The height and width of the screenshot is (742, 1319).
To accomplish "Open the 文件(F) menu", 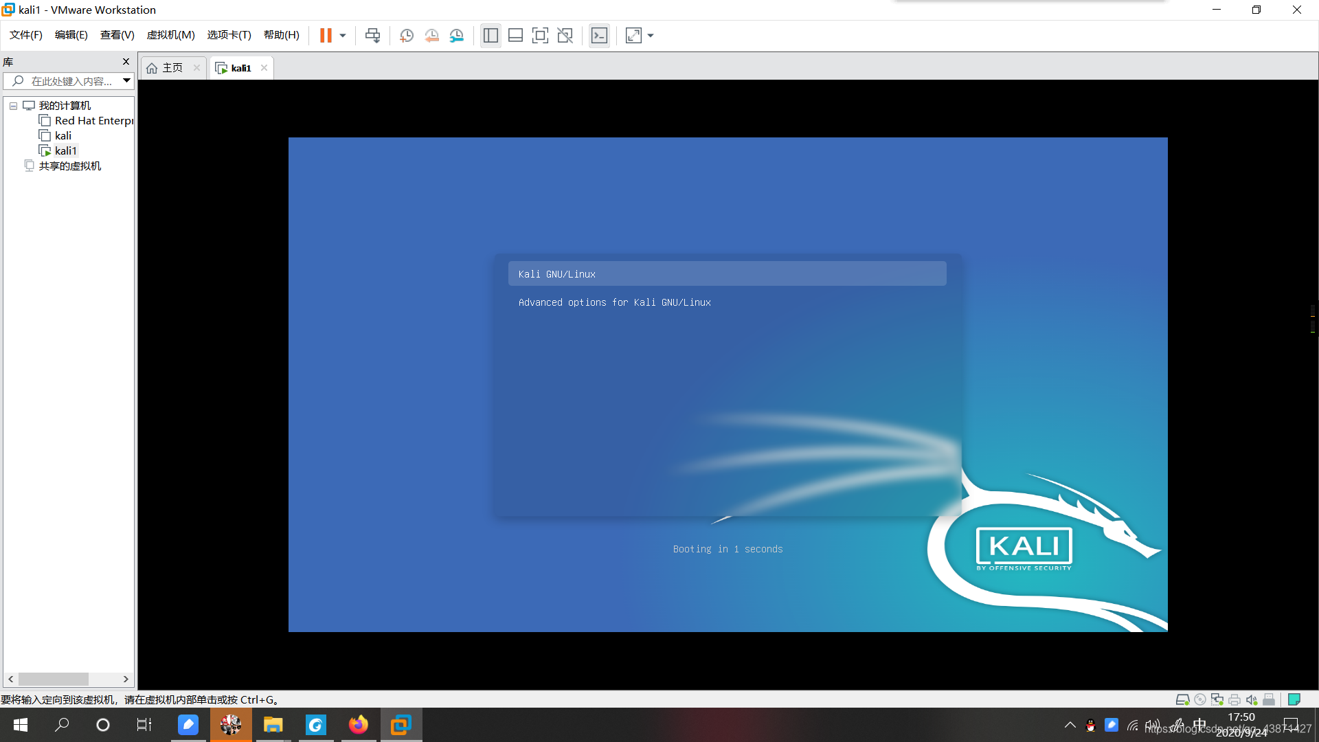I will click(x=26, y=35).
